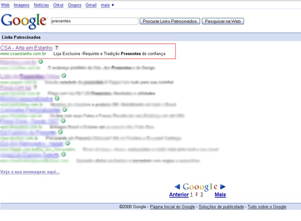Open 'Tudo sobre o Google' footer link
Image resolution: width=301 pixels, height=221 pixels.
(x=267, y=207)
